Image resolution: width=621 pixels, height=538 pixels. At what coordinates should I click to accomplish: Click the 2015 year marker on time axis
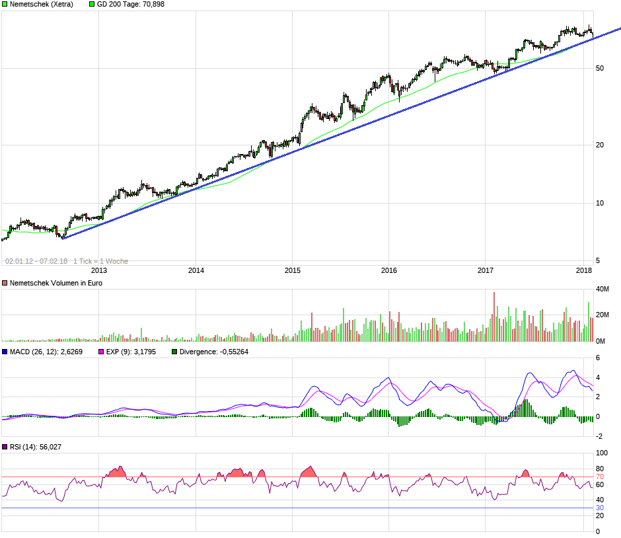click(292, 270)
